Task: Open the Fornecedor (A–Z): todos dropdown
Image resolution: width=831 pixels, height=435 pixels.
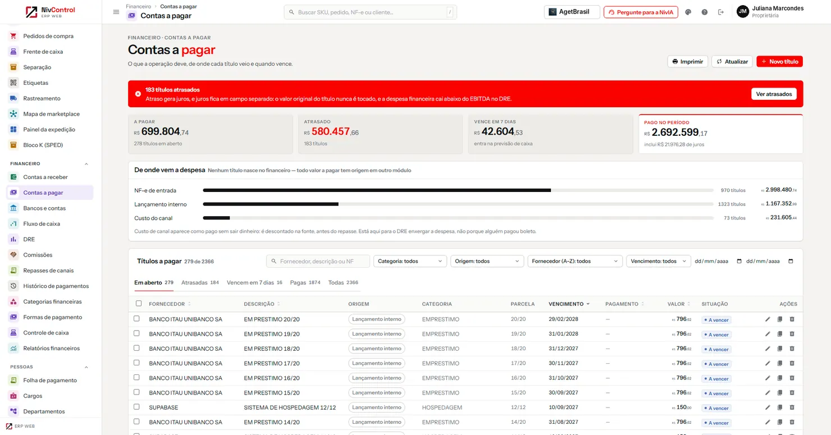Action: [x=575, y=261]
